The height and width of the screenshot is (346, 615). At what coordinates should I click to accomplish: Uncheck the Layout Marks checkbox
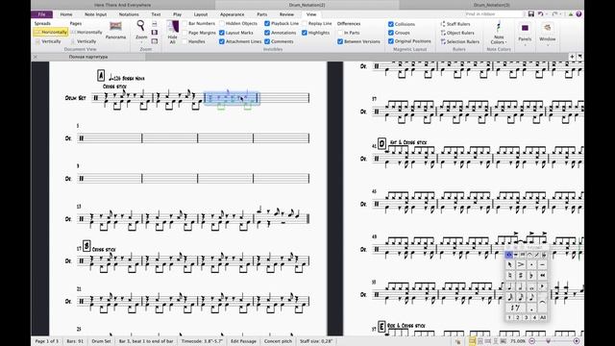[x=222, y=33]
